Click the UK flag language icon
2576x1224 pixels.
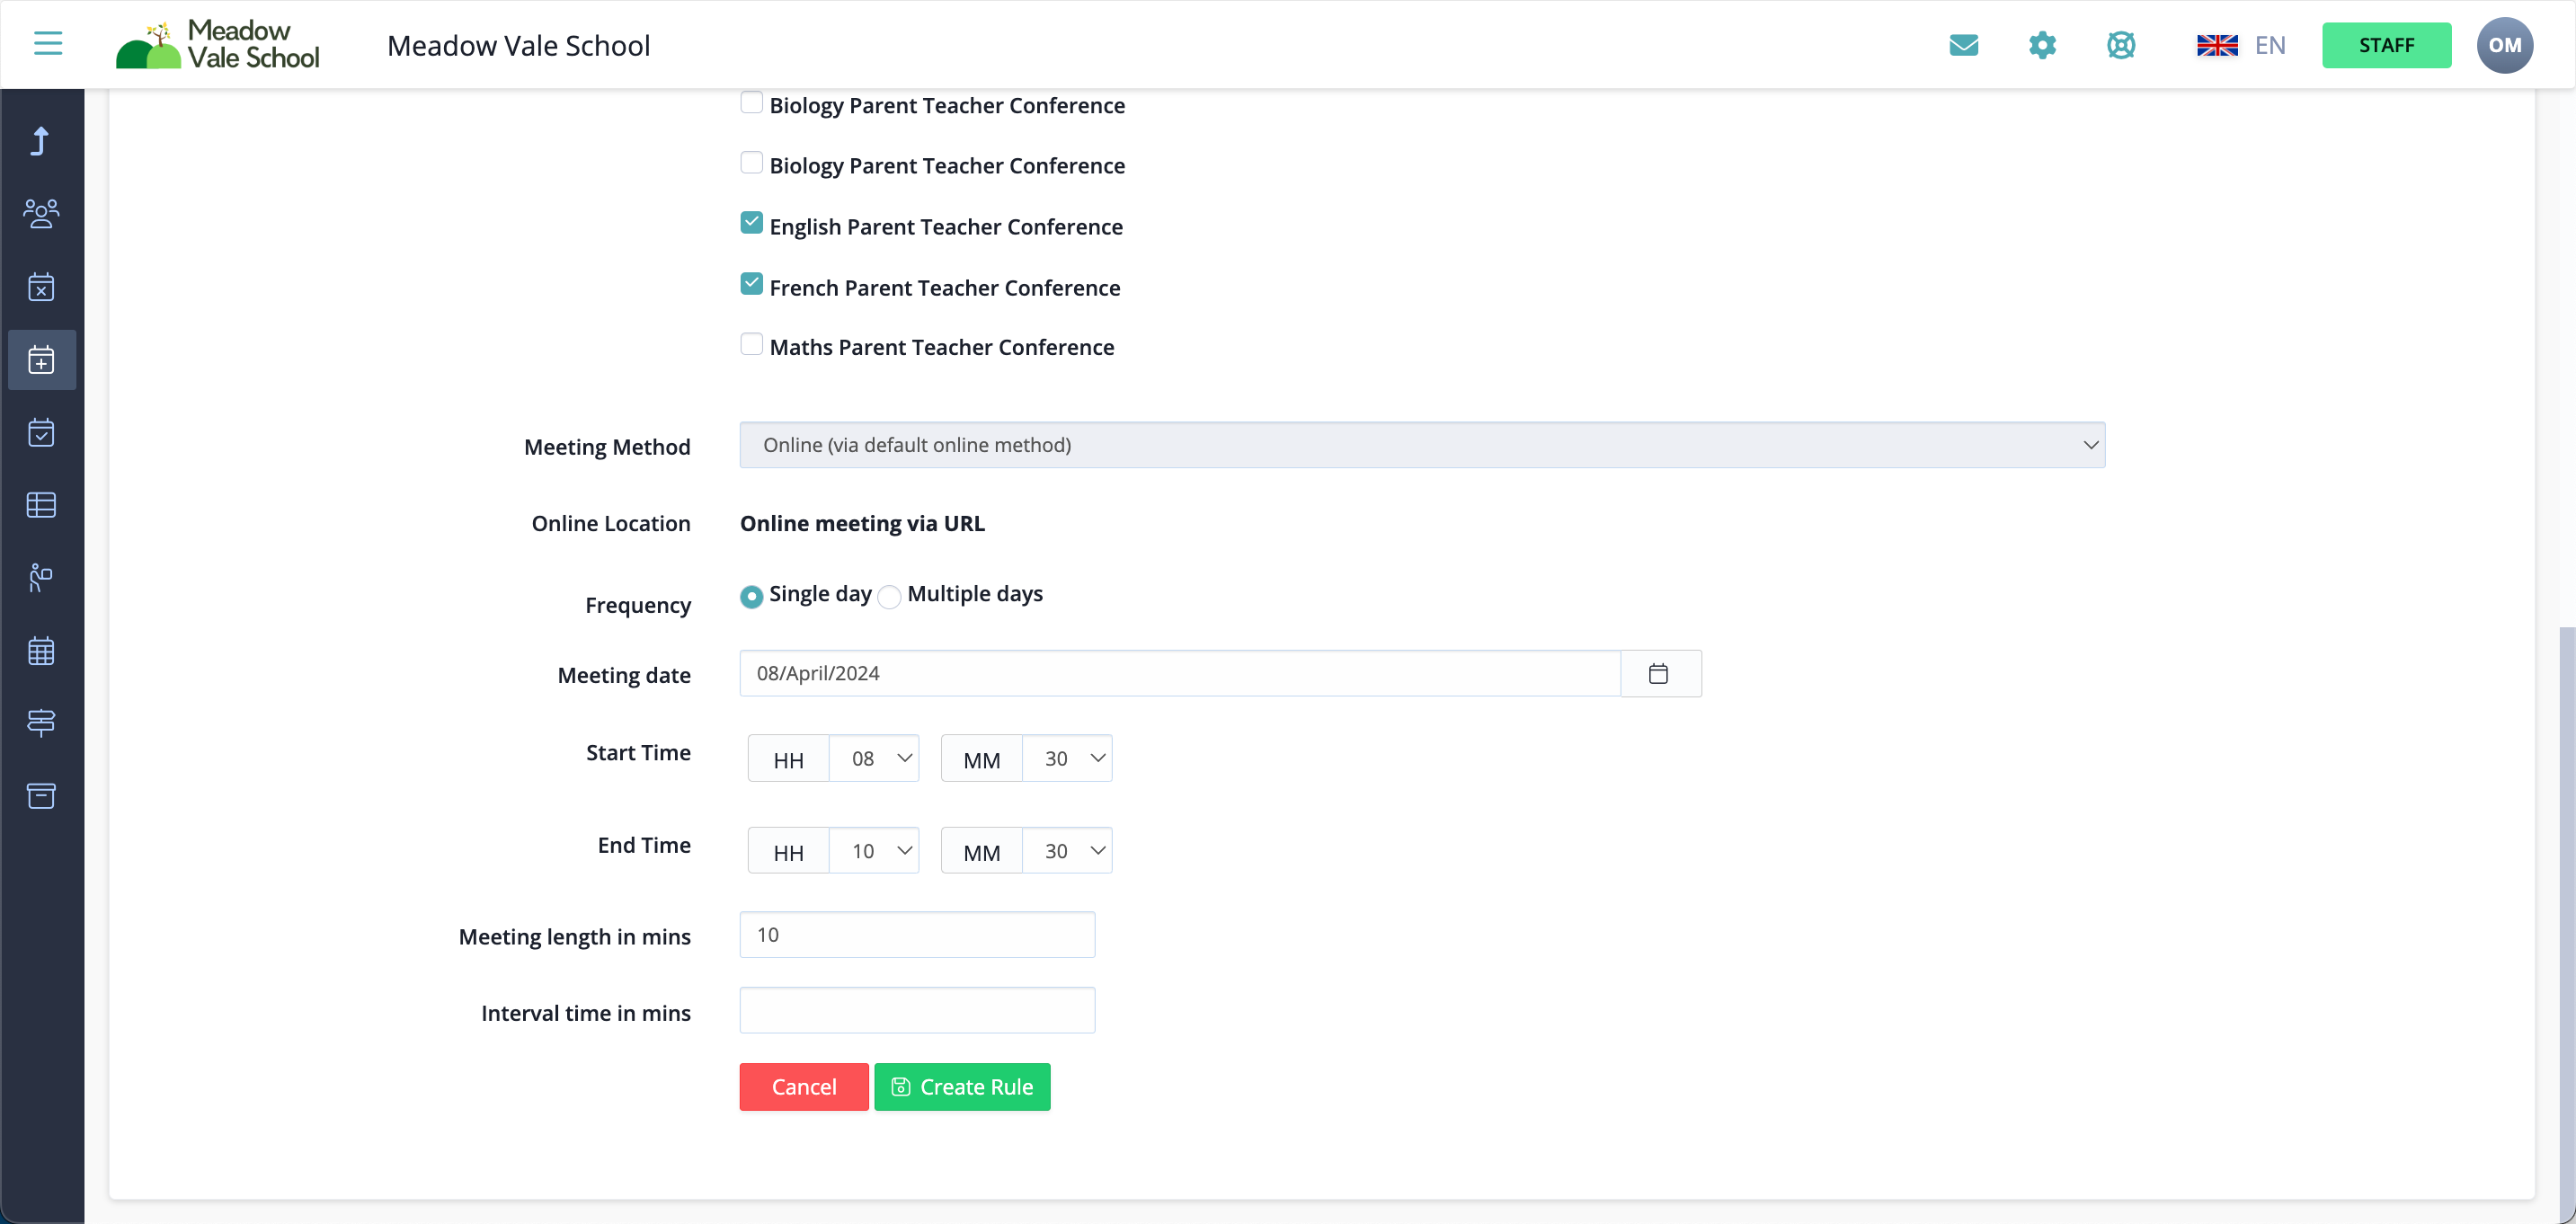click(2216, 45)
